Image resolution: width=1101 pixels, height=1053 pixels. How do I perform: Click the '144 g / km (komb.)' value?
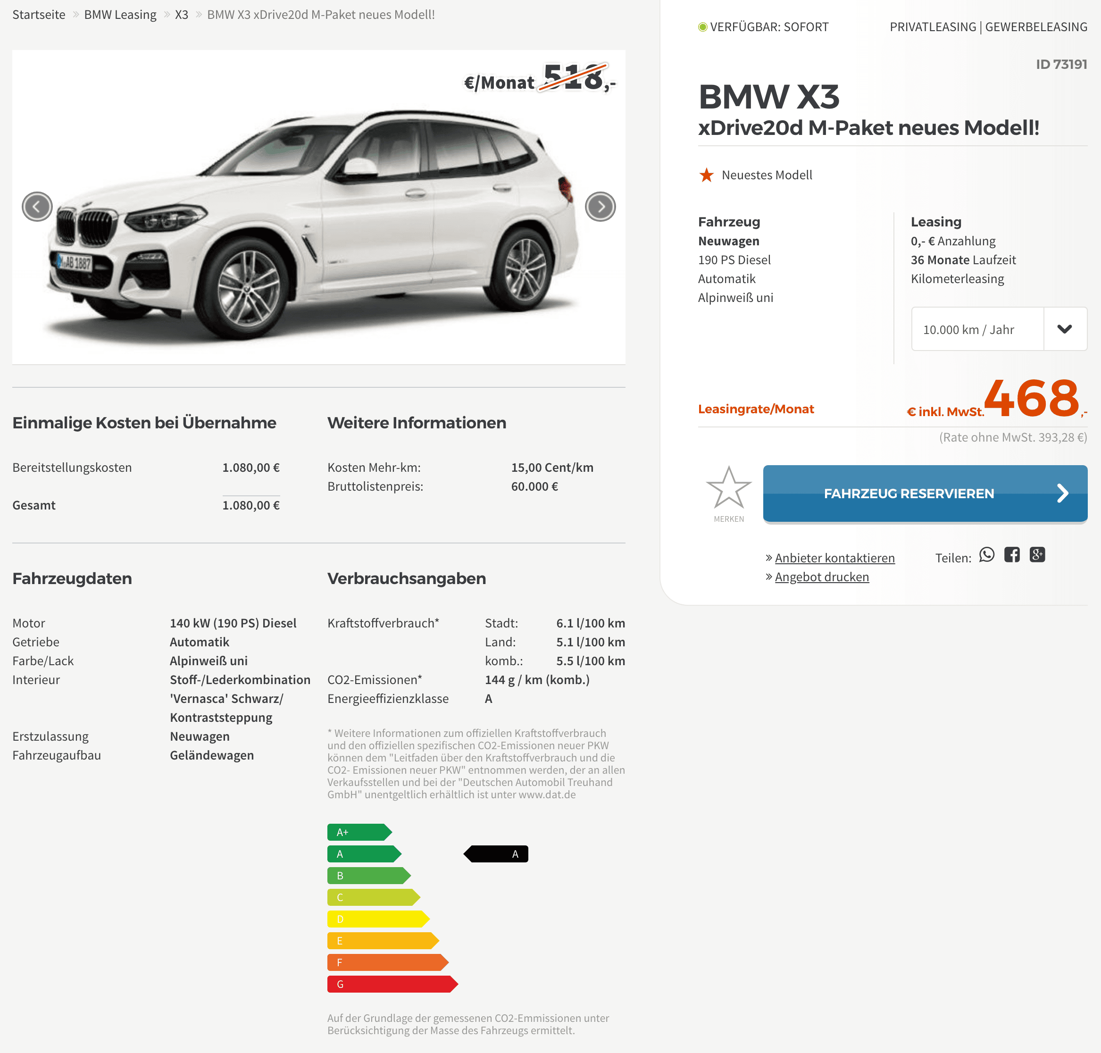tap(537, 680)
